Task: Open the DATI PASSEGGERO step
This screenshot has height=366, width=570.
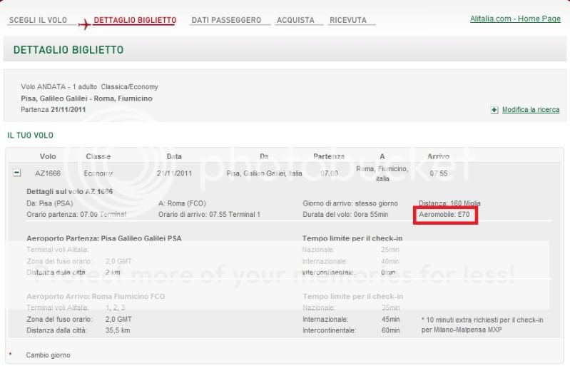Action: [x=226, y=20]
